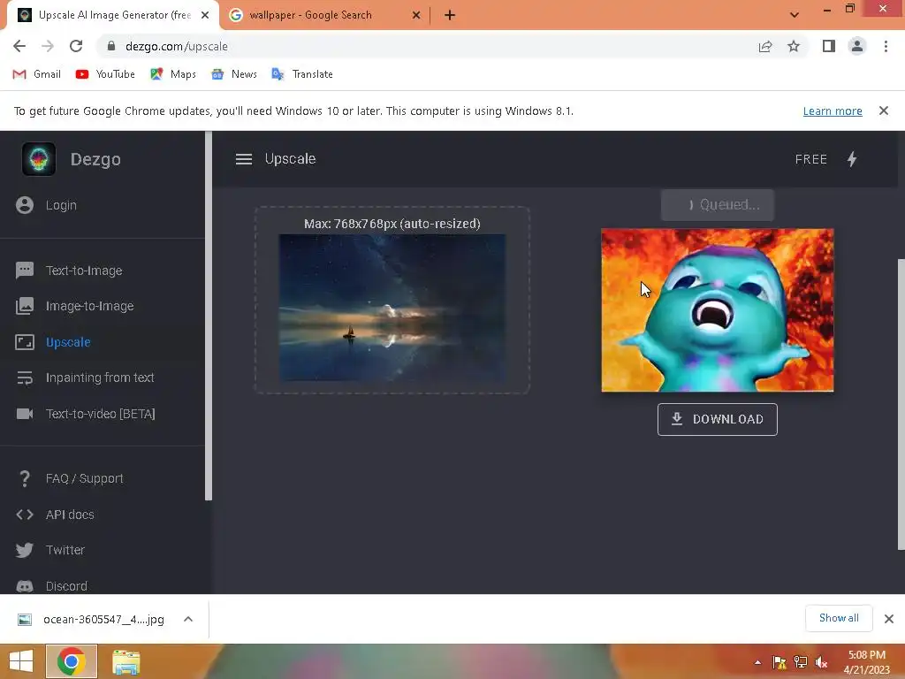Open Image-to-Image from the sidebar

point(90,306)
